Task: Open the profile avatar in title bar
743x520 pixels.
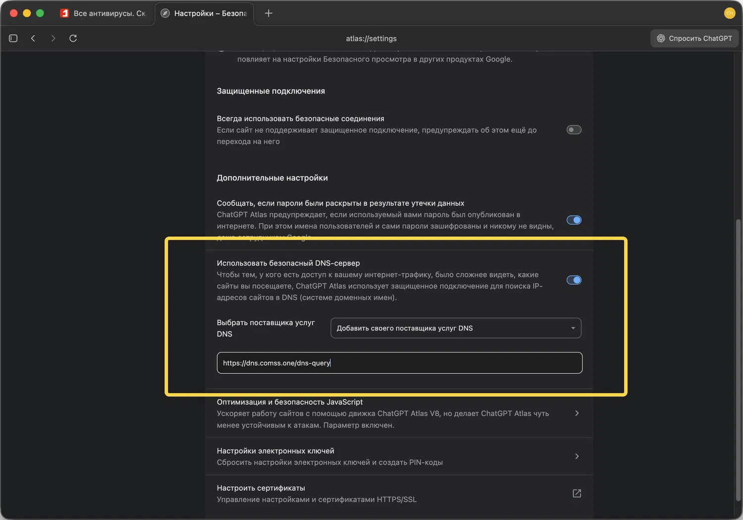Action: coord(730,13)
